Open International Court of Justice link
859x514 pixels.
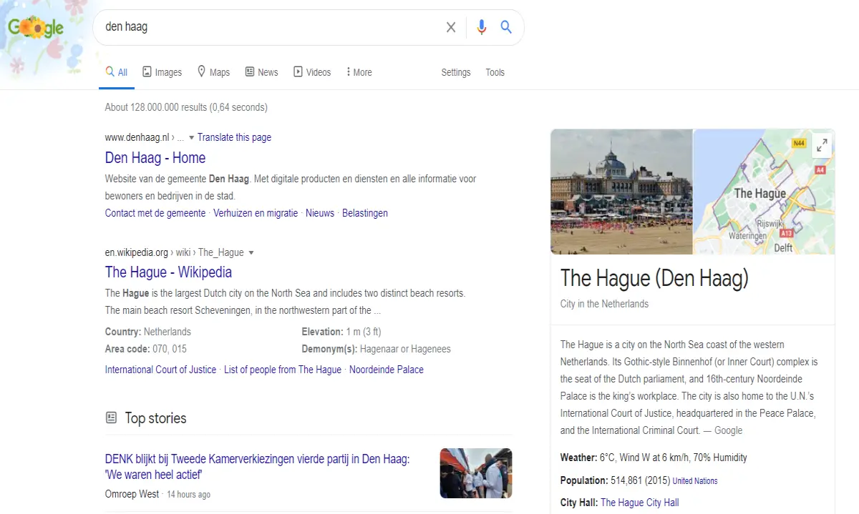(160, 370)
